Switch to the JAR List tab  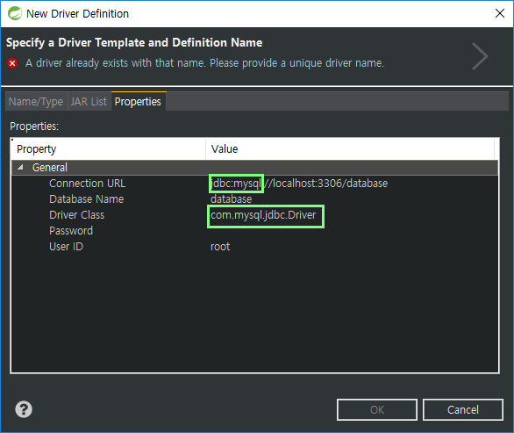[89, 102]
